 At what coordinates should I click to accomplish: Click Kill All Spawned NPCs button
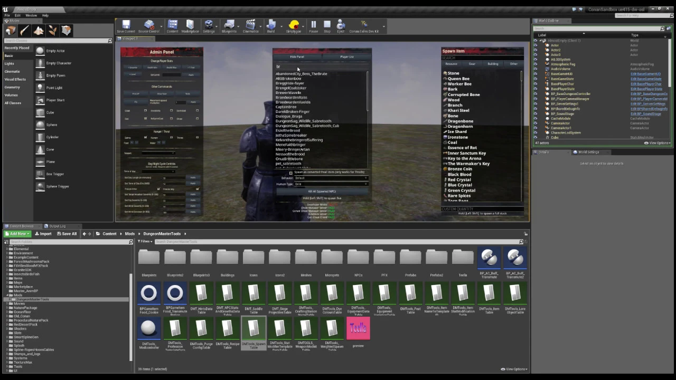pos(322,192)
